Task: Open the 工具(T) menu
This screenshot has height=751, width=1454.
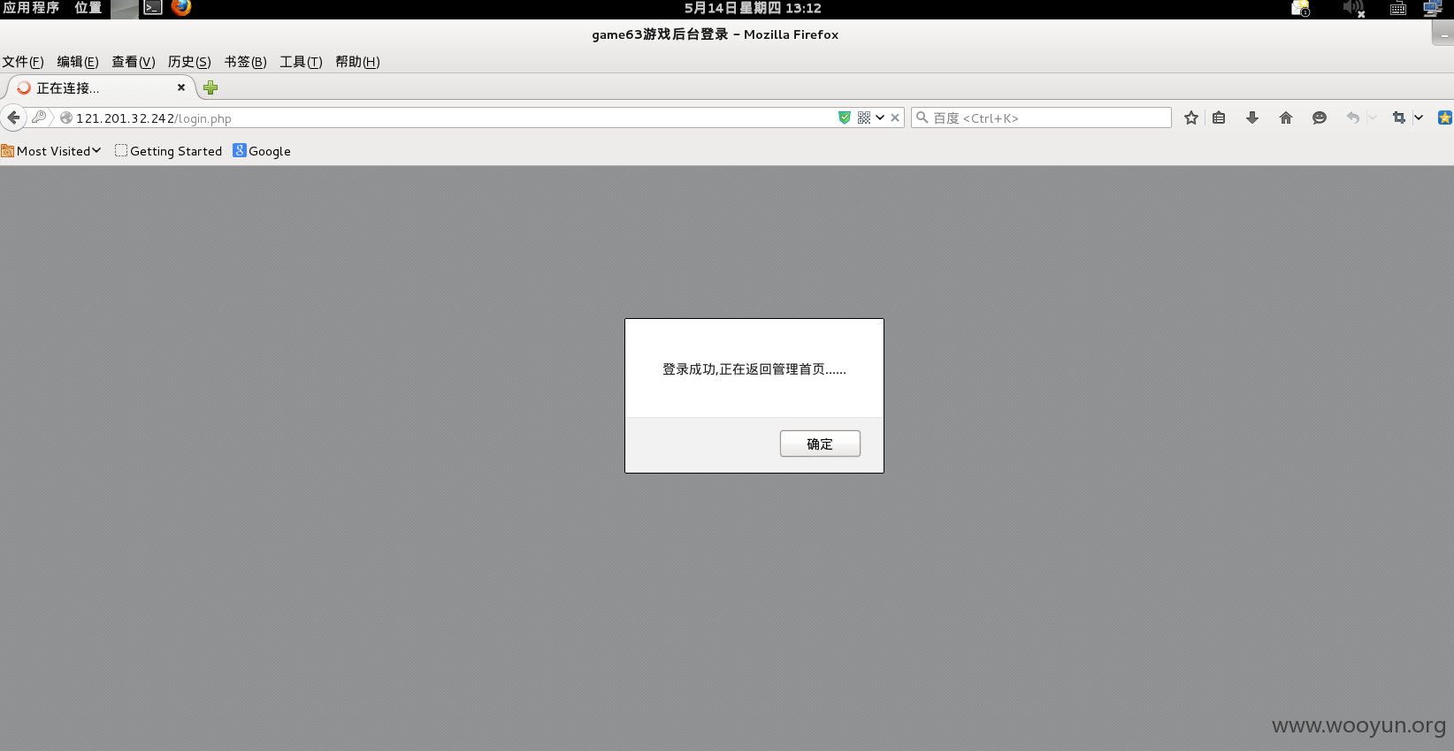Action: coord(301,62)
